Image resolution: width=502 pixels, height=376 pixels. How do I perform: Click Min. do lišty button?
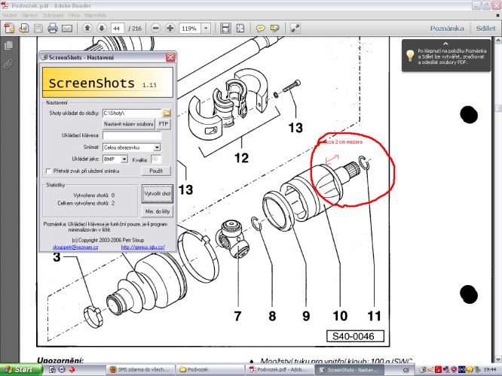[x=158, y=211]
